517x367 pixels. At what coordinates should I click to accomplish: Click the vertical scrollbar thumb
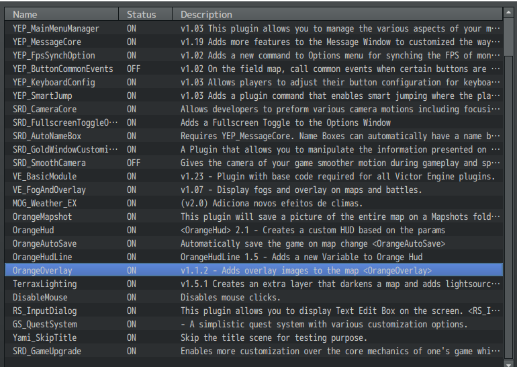[508, 207]
